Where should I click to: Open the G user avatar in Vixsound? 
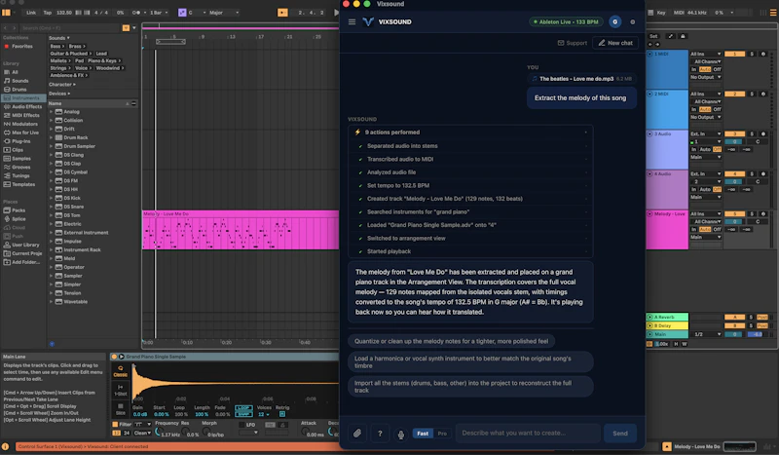615,21
